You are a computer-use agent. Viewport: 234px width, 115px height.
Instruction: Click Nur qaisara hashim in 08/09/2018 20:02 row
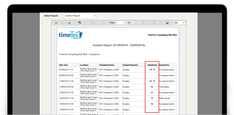tap(167, 75)
